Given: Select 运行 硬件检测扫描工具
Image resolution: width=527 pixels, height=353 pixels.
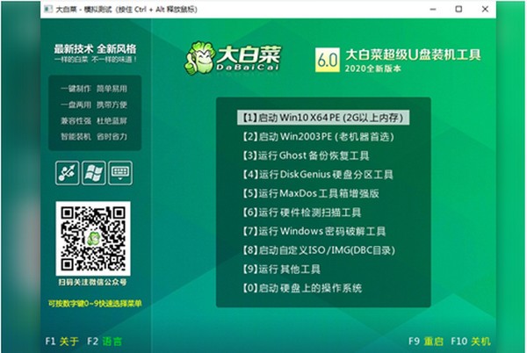Looking at the screenshot, I should pyautogui.click(x=301, y=213).
